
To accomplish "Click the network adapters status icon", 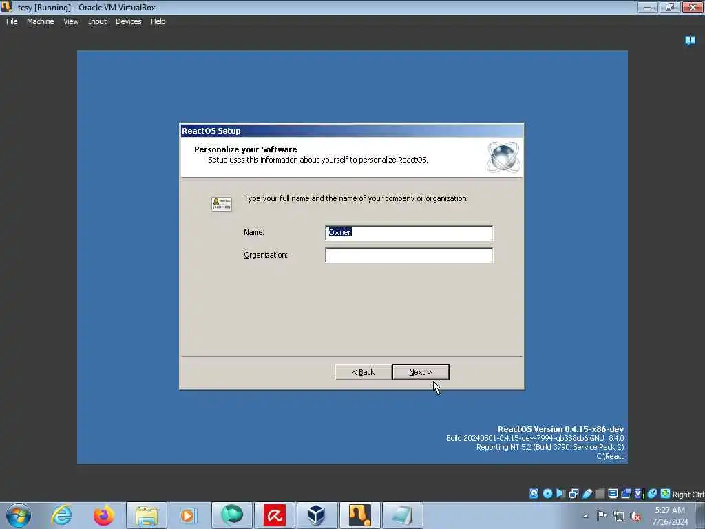I will pyautogui.click(x=574, y=493).
